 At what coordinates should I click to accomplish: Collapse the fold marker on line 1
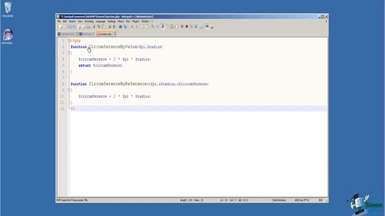69,40
